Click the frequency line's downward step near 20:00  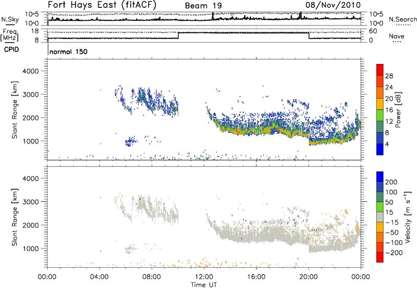(309, 35)
